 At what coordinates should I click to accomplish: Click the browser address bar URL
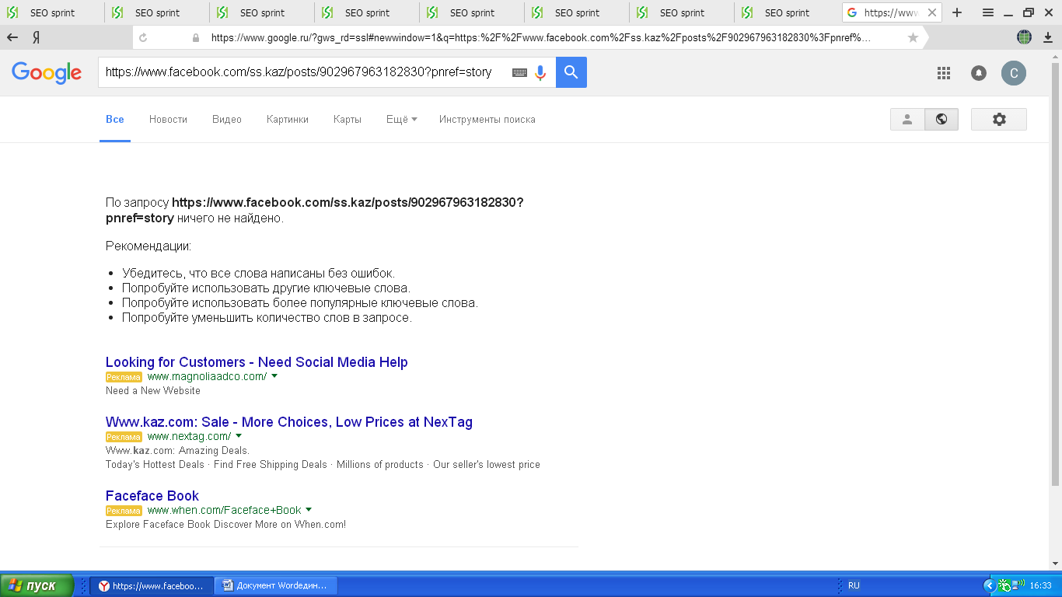(541, 37)
